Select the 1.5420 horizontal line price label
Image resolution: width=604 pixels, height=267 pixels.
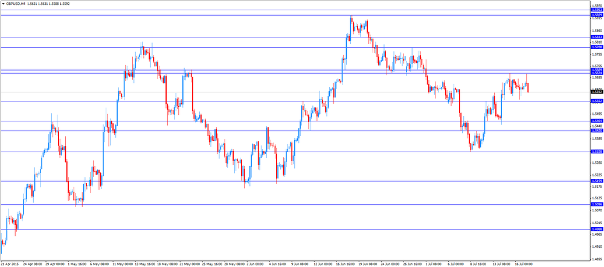coord(596,130)
